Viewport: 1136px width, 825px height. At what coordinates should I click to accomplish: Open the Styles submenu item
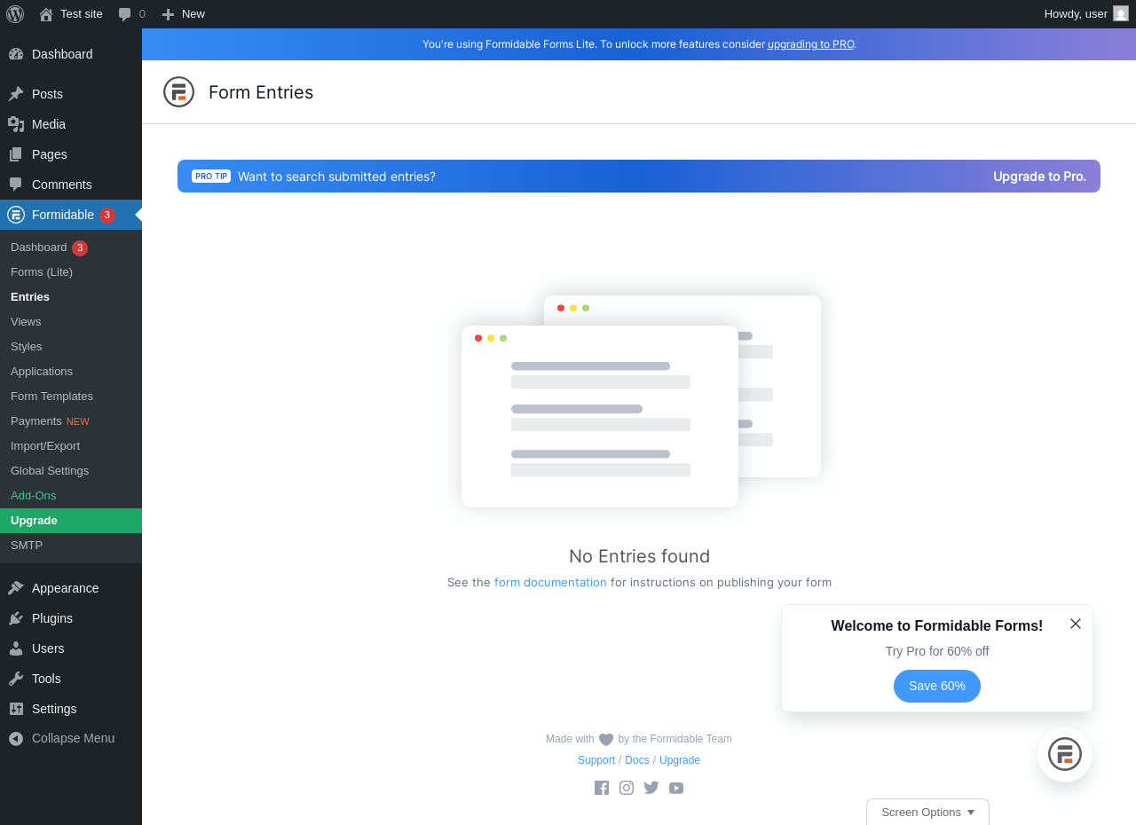pos(71,347)
